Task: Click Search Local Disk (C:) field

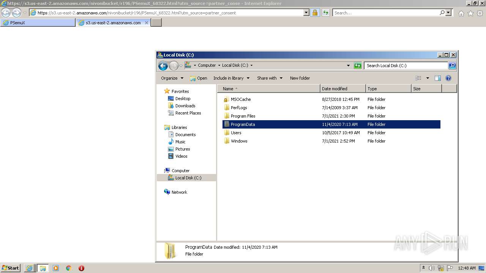Action: click(406, 66)
